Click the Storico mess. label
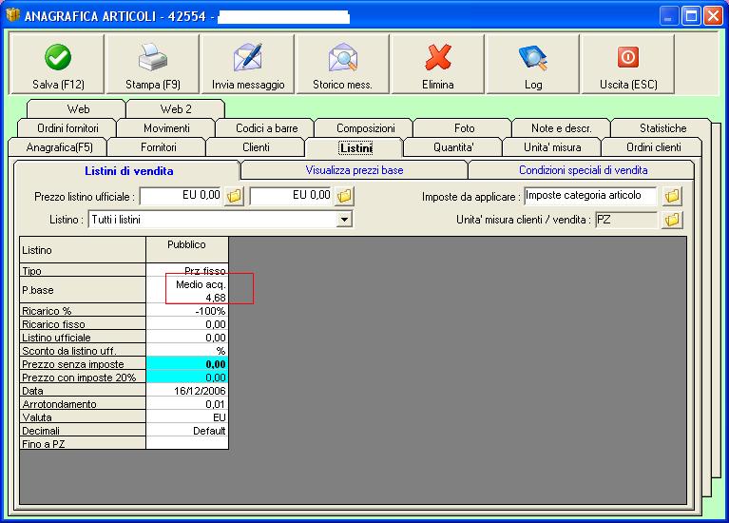Image resolution: width=729 pixels, height=523 pixels. [342, 85]
